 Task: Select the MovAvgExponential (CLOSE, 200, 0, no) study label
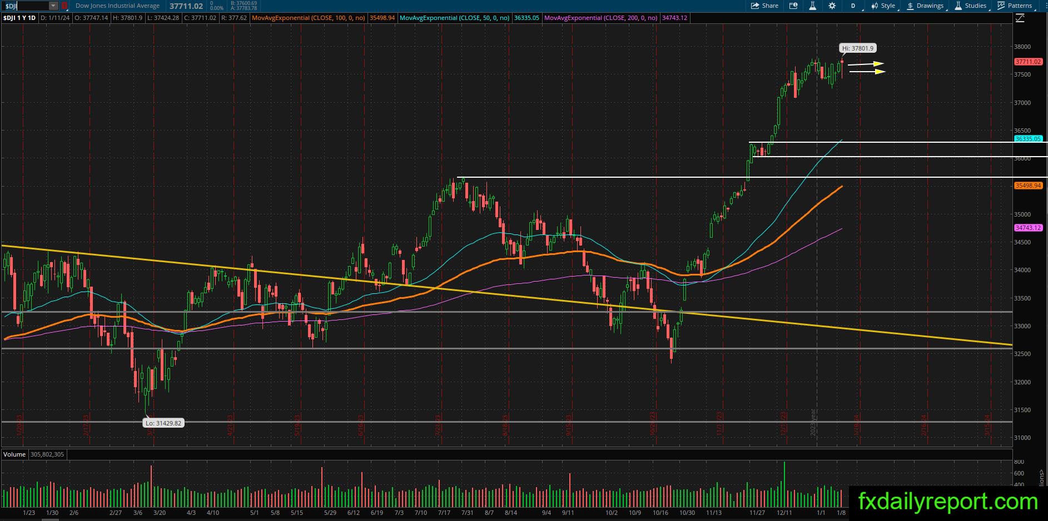pyautogui.click(x=601, y=18)
